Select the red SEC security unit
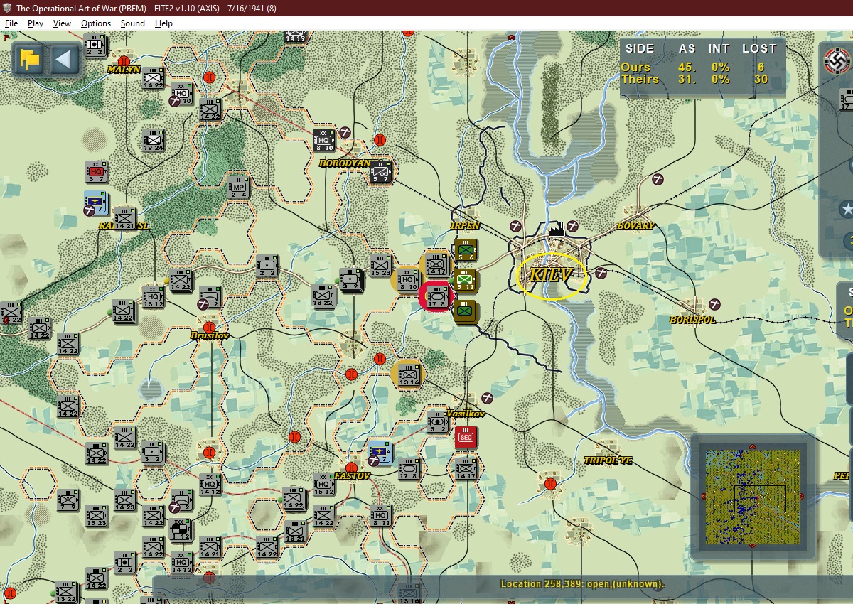853x604 pixels. point(466,437)
